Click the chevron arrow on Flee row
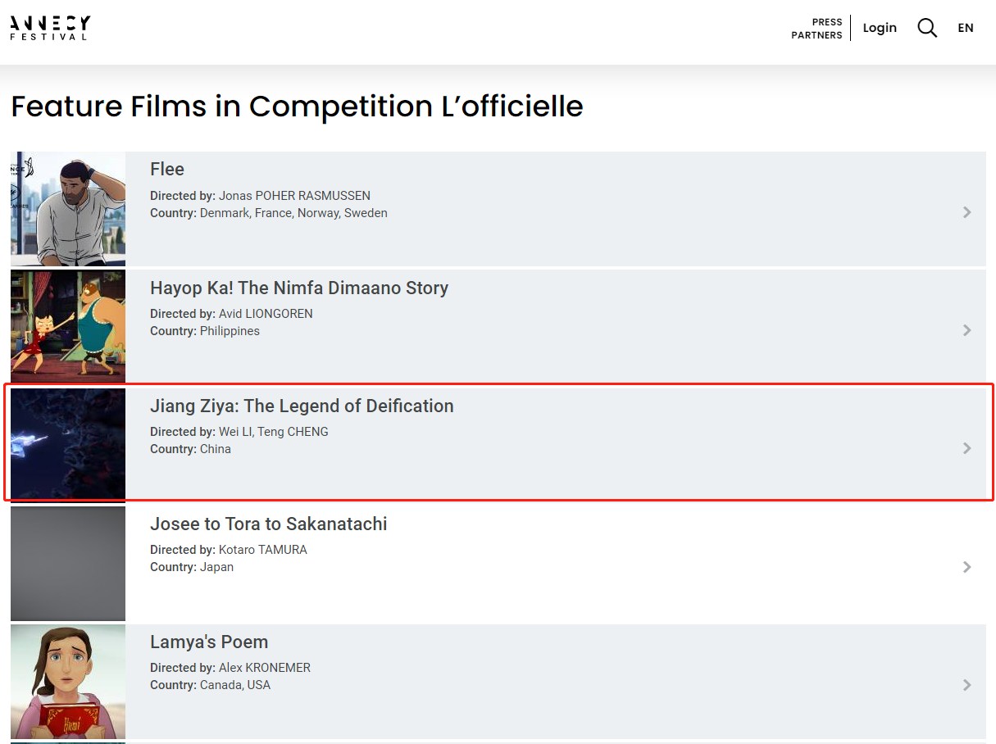The image size is (996, 744). click(x=967, y=212)
